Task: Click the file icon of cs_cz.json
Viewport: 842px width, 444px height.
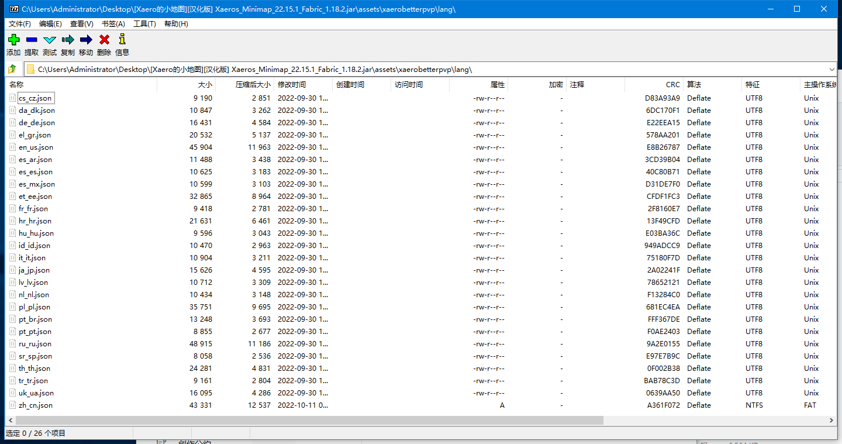Action: point(13,98)
